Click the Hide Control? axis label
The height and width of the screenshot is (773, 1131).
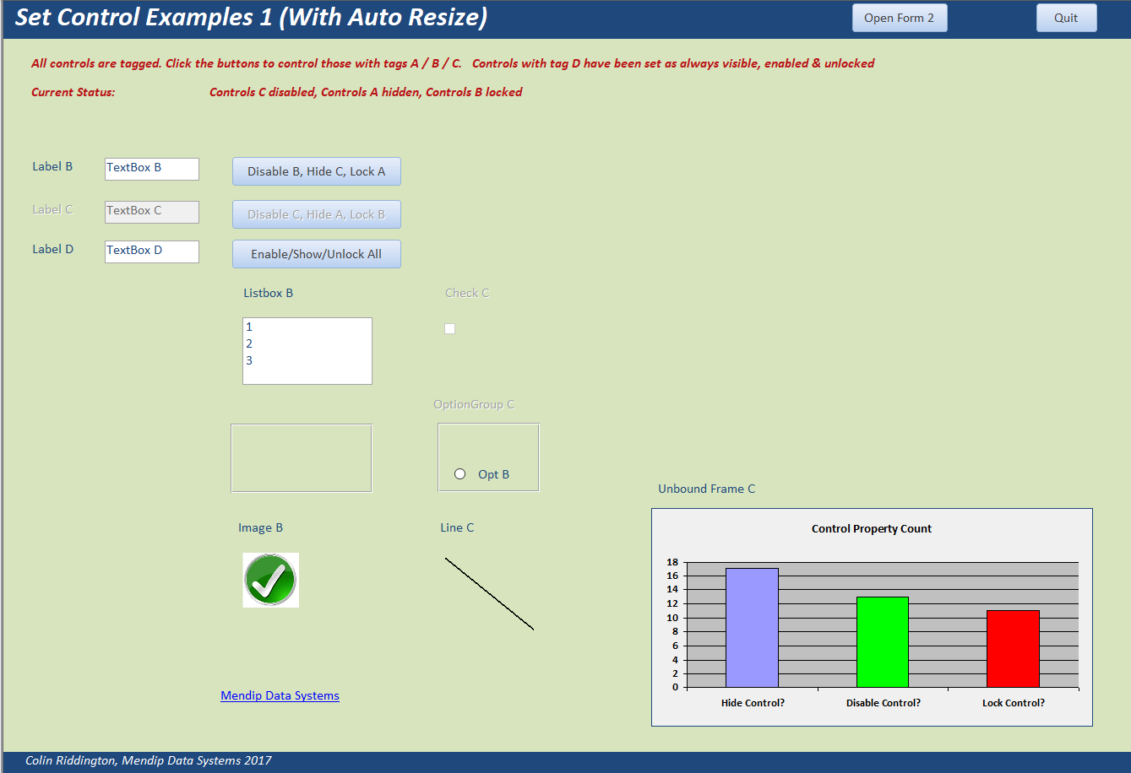click(x=753, y=703)
